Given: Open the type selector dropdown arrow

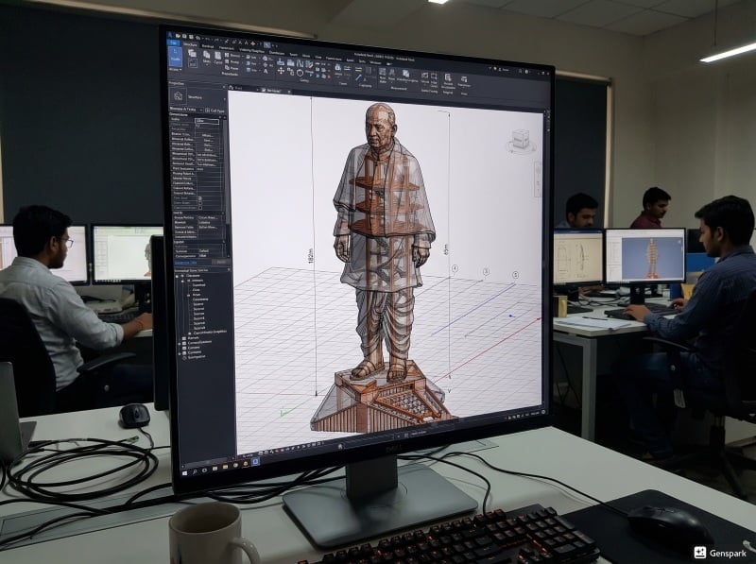Looking at the screenshot, I should click(225, 99).
